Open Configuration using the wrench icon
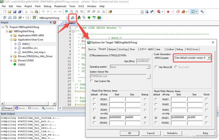 coord(202,12)
